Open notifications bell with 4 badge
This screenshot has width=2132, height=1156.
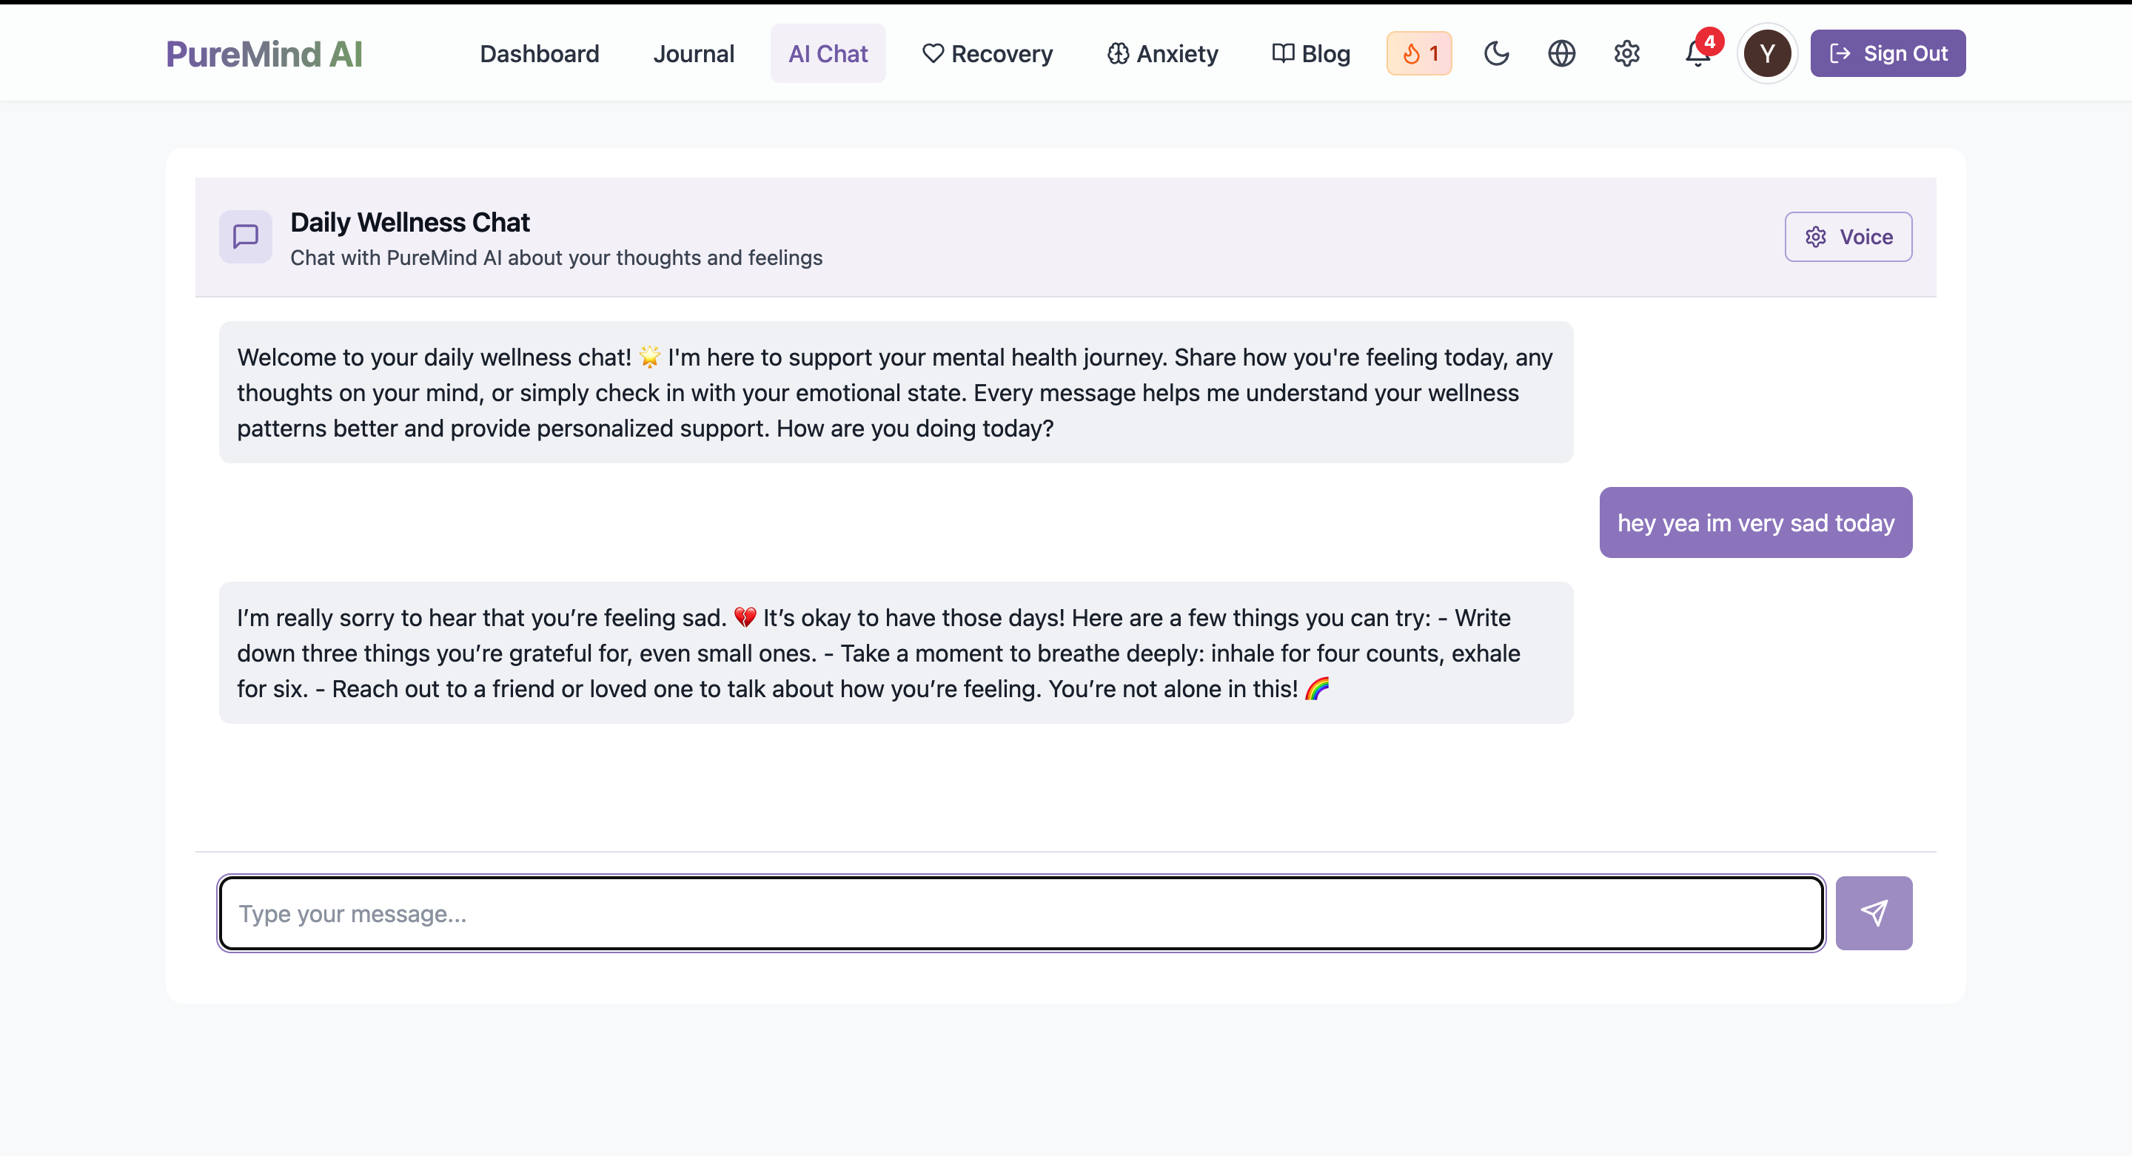(x=1697, y=54)
